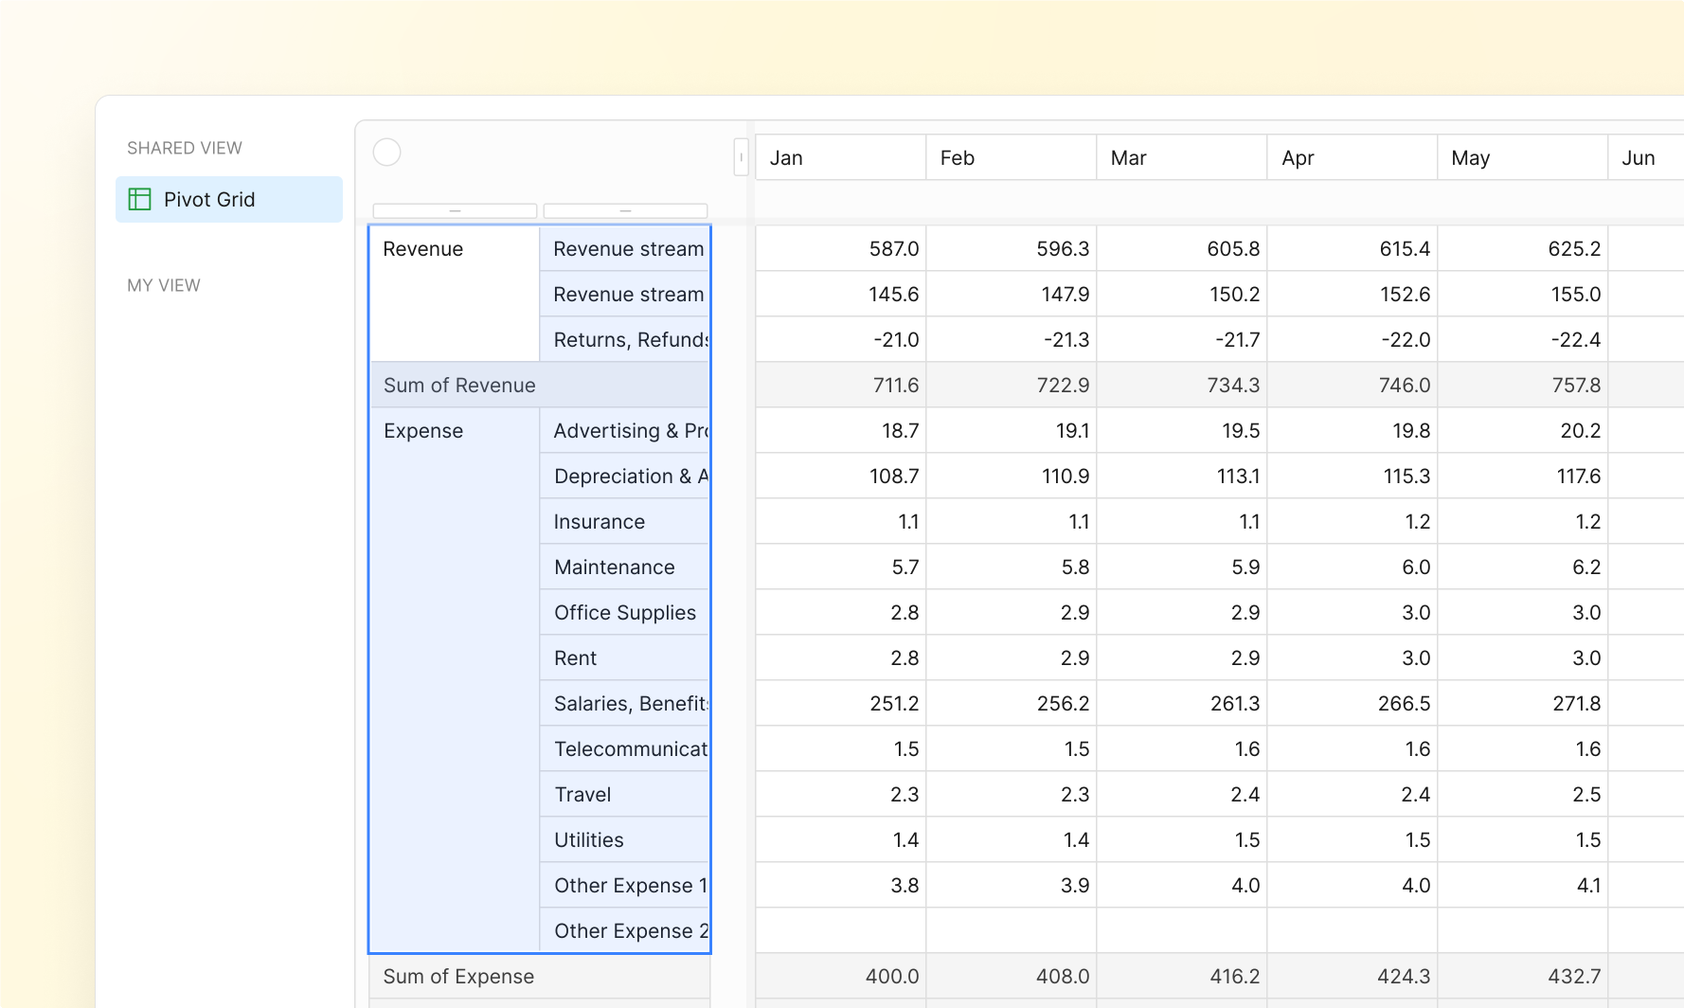The height and width of the screenshot is (1008, 1684).
Task: Select the May column header
Action: [x=1522, y=157]
